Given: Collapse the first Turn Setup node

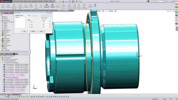Looking at the screenshot, I should coord(1,62).
